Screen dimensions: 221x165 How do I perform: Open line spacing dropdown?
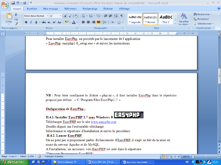tap(105, 22)
